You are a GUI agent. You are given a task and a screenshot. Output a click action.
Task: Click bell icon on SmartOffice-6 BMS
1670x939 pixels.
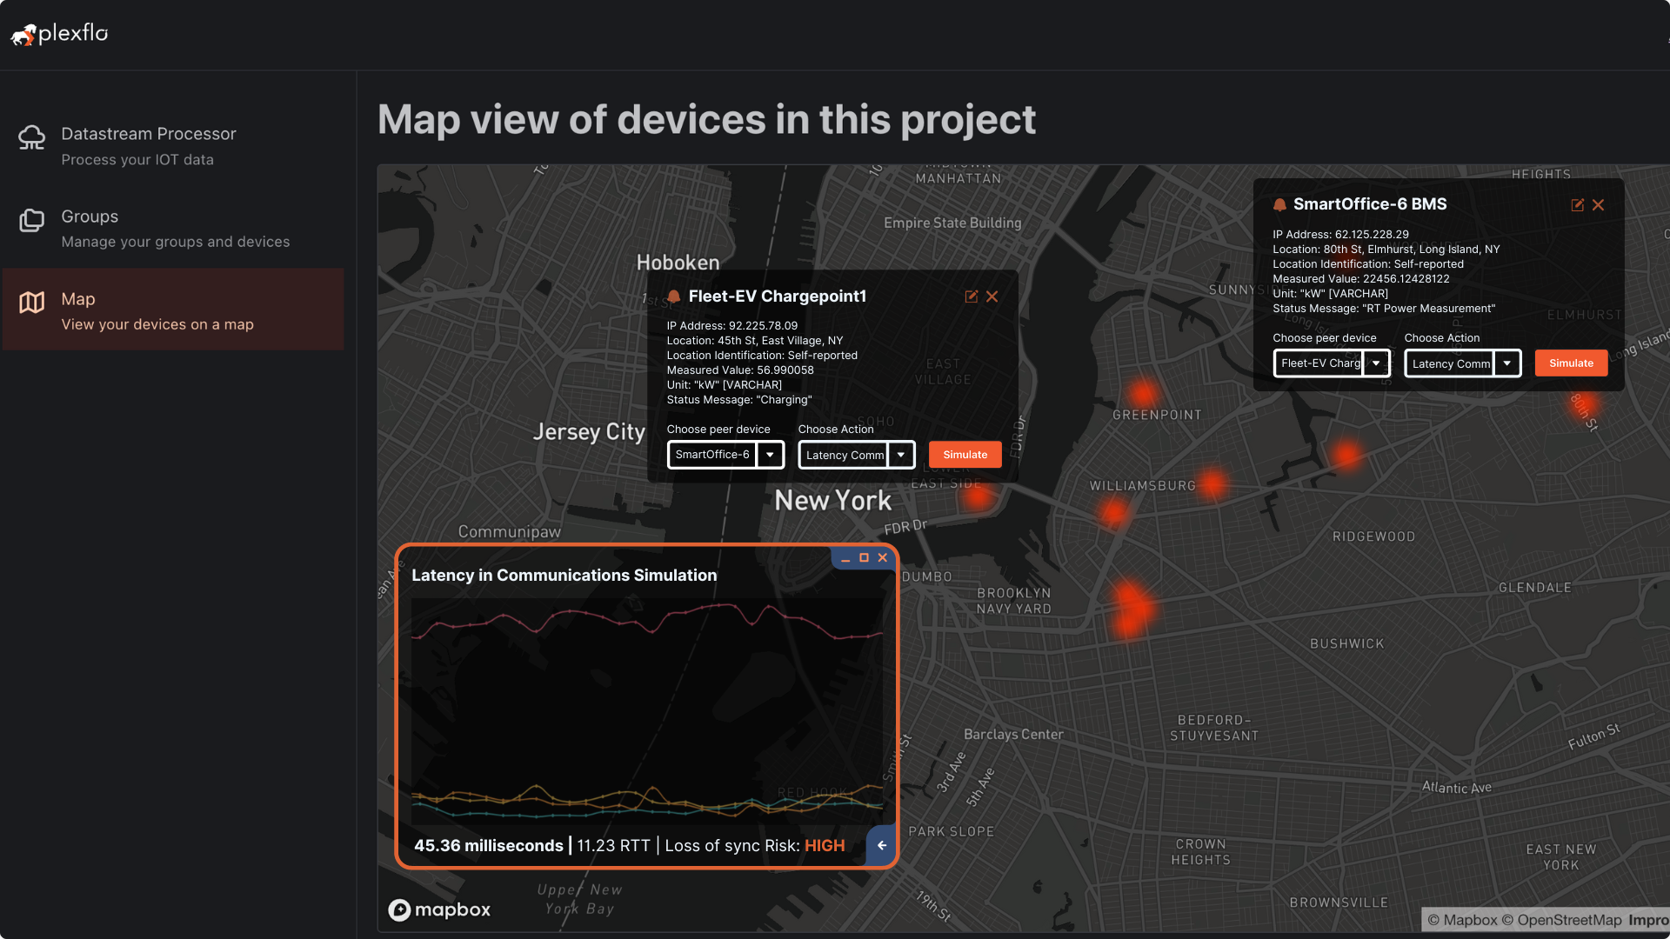tap(1279, 205)
